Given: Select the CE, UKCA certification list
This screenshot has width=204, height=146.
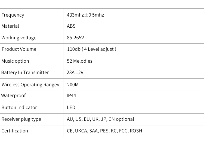Looking at the screenshot, I should [104, 131].
